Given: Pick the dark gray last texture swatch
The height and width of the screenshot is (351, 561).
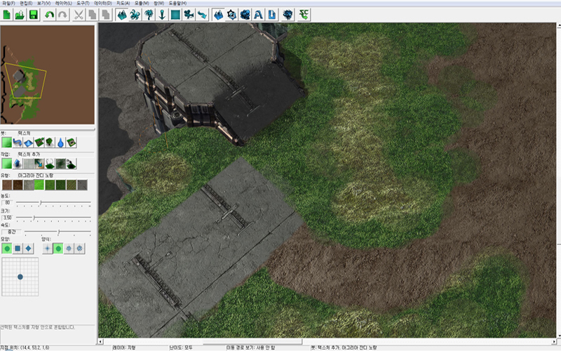Looking at the screenshot, I should (x=82, y=185).
